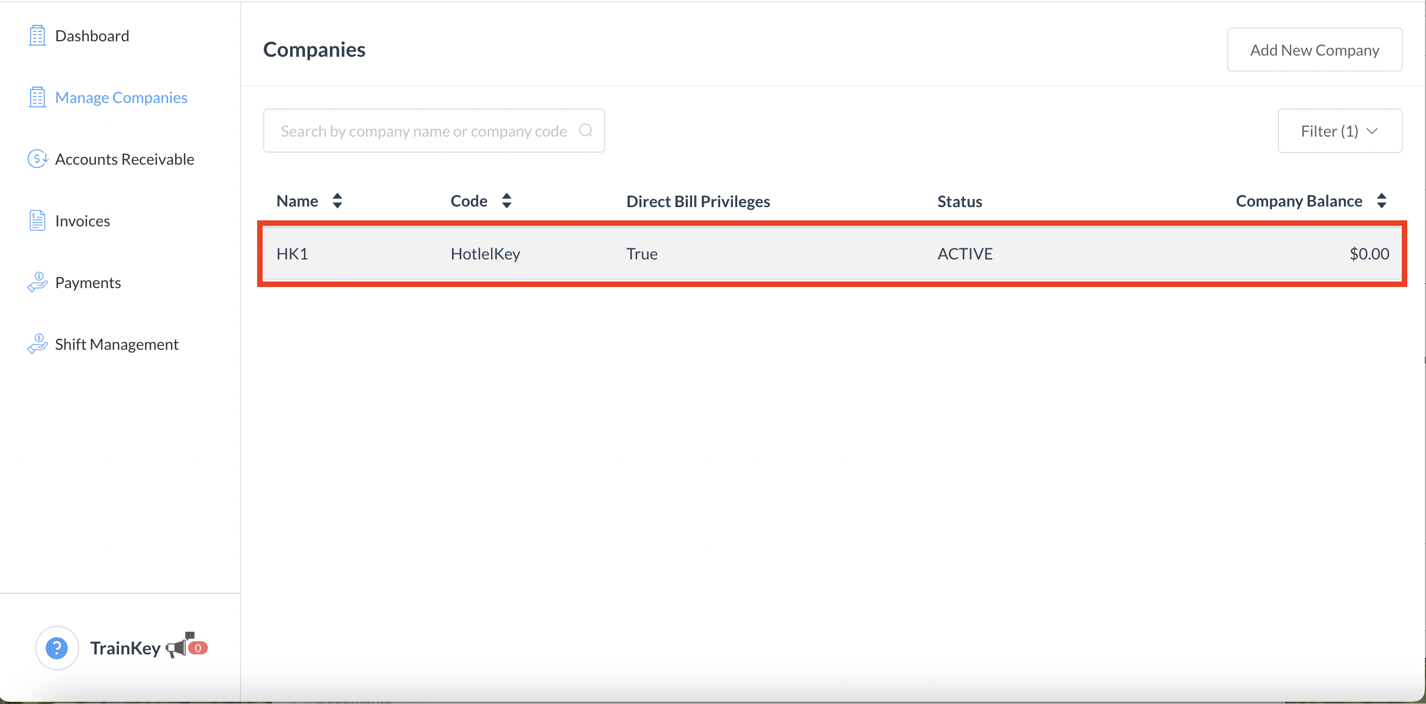Click the Payments hand-coin icon

click(37, 282)
